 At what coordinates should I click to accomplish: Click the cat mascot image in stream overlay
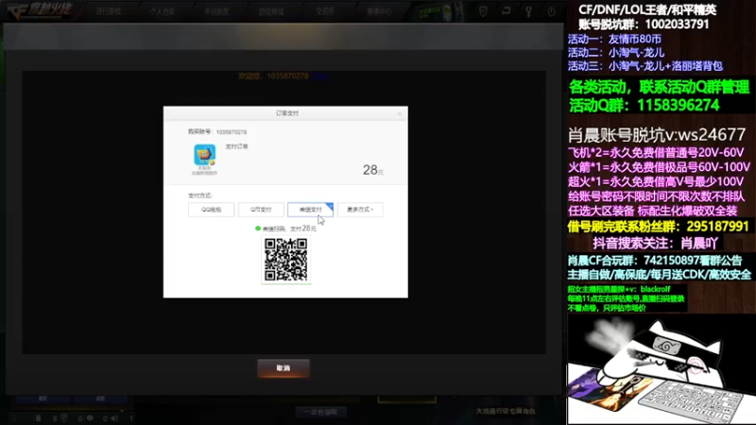(661, 369)
